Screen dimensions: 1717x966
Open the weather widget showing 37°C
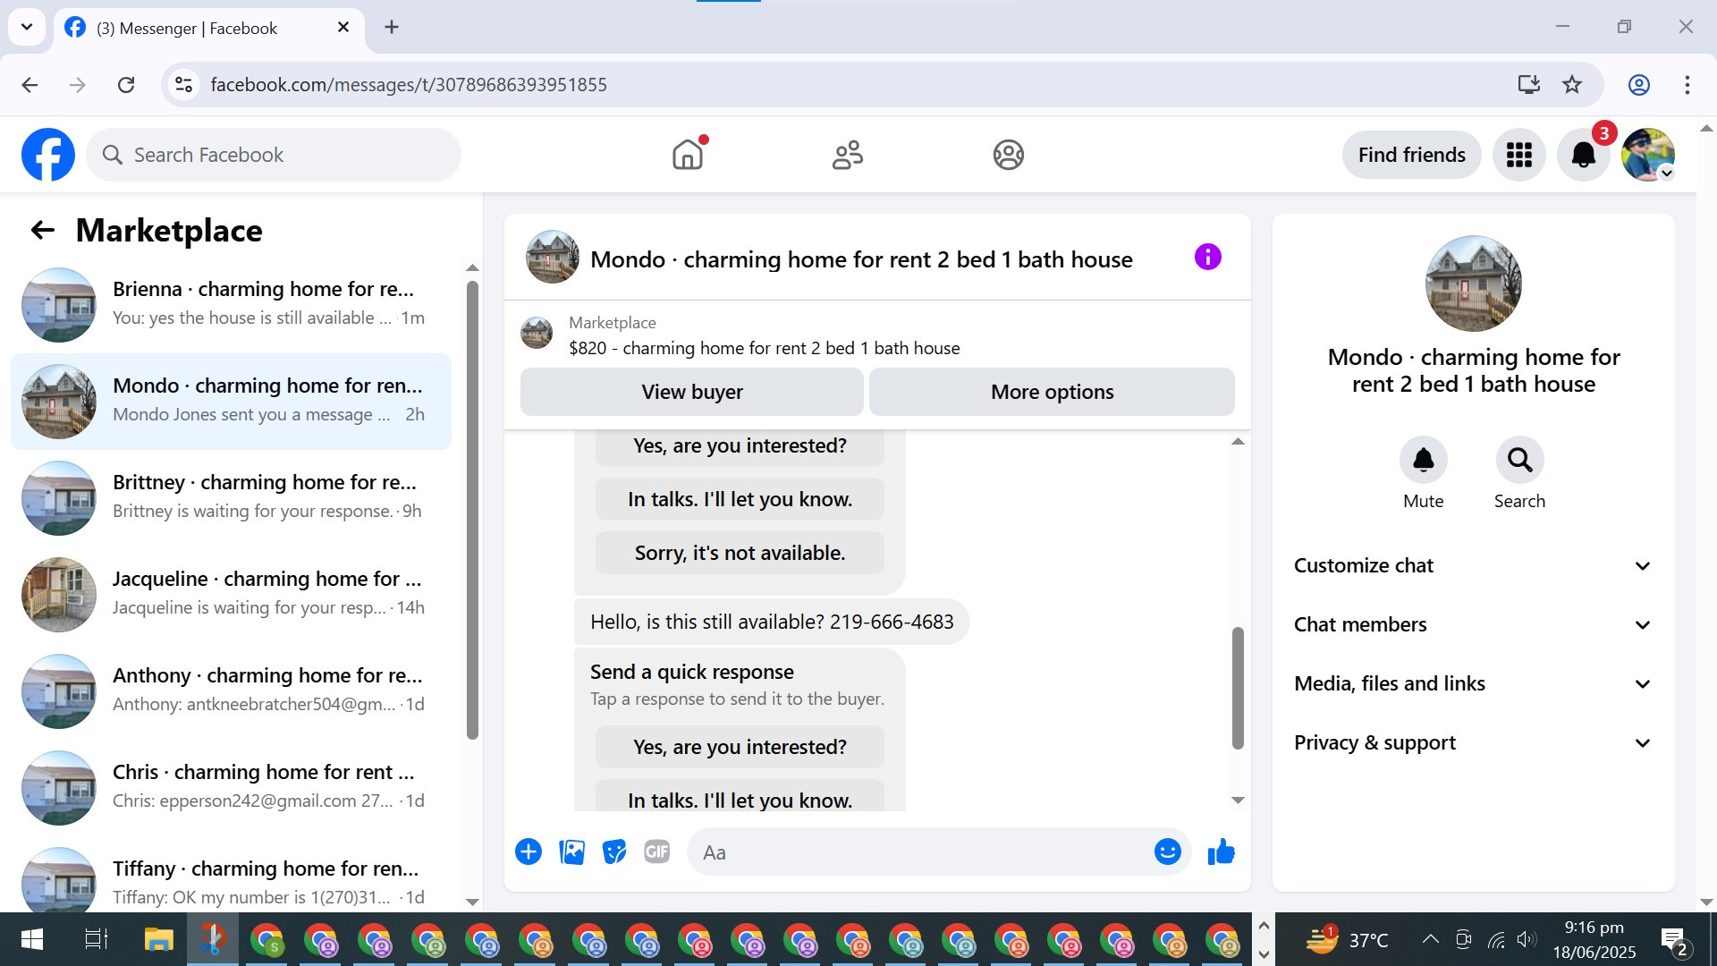tap(1347, 939)
